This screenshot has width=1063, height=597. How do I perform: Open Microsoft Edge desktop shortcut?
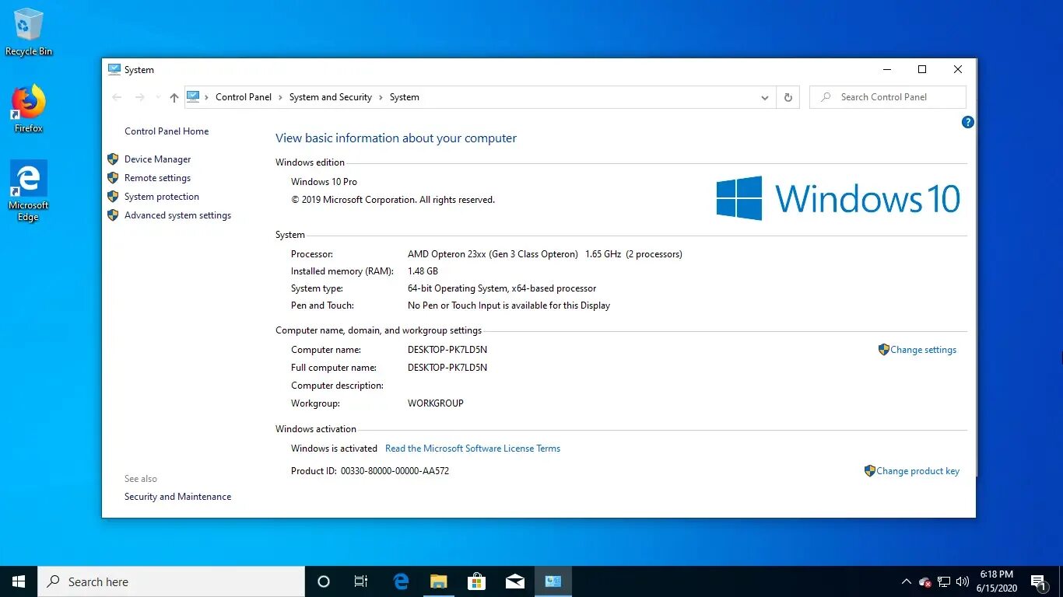29,190
